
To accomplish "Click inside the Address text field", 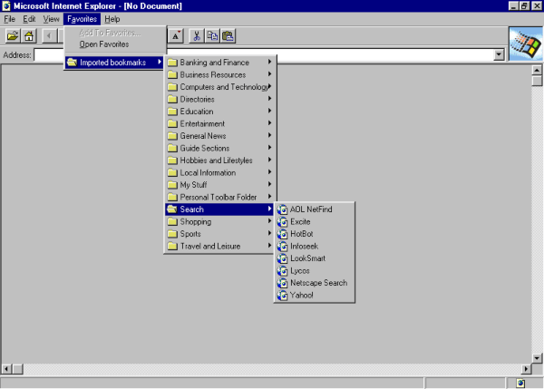I will [264, 54].
